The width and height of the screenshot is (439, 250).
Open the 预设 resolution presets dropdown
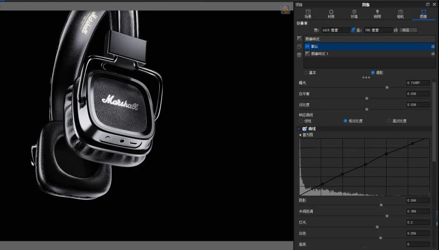408,30
